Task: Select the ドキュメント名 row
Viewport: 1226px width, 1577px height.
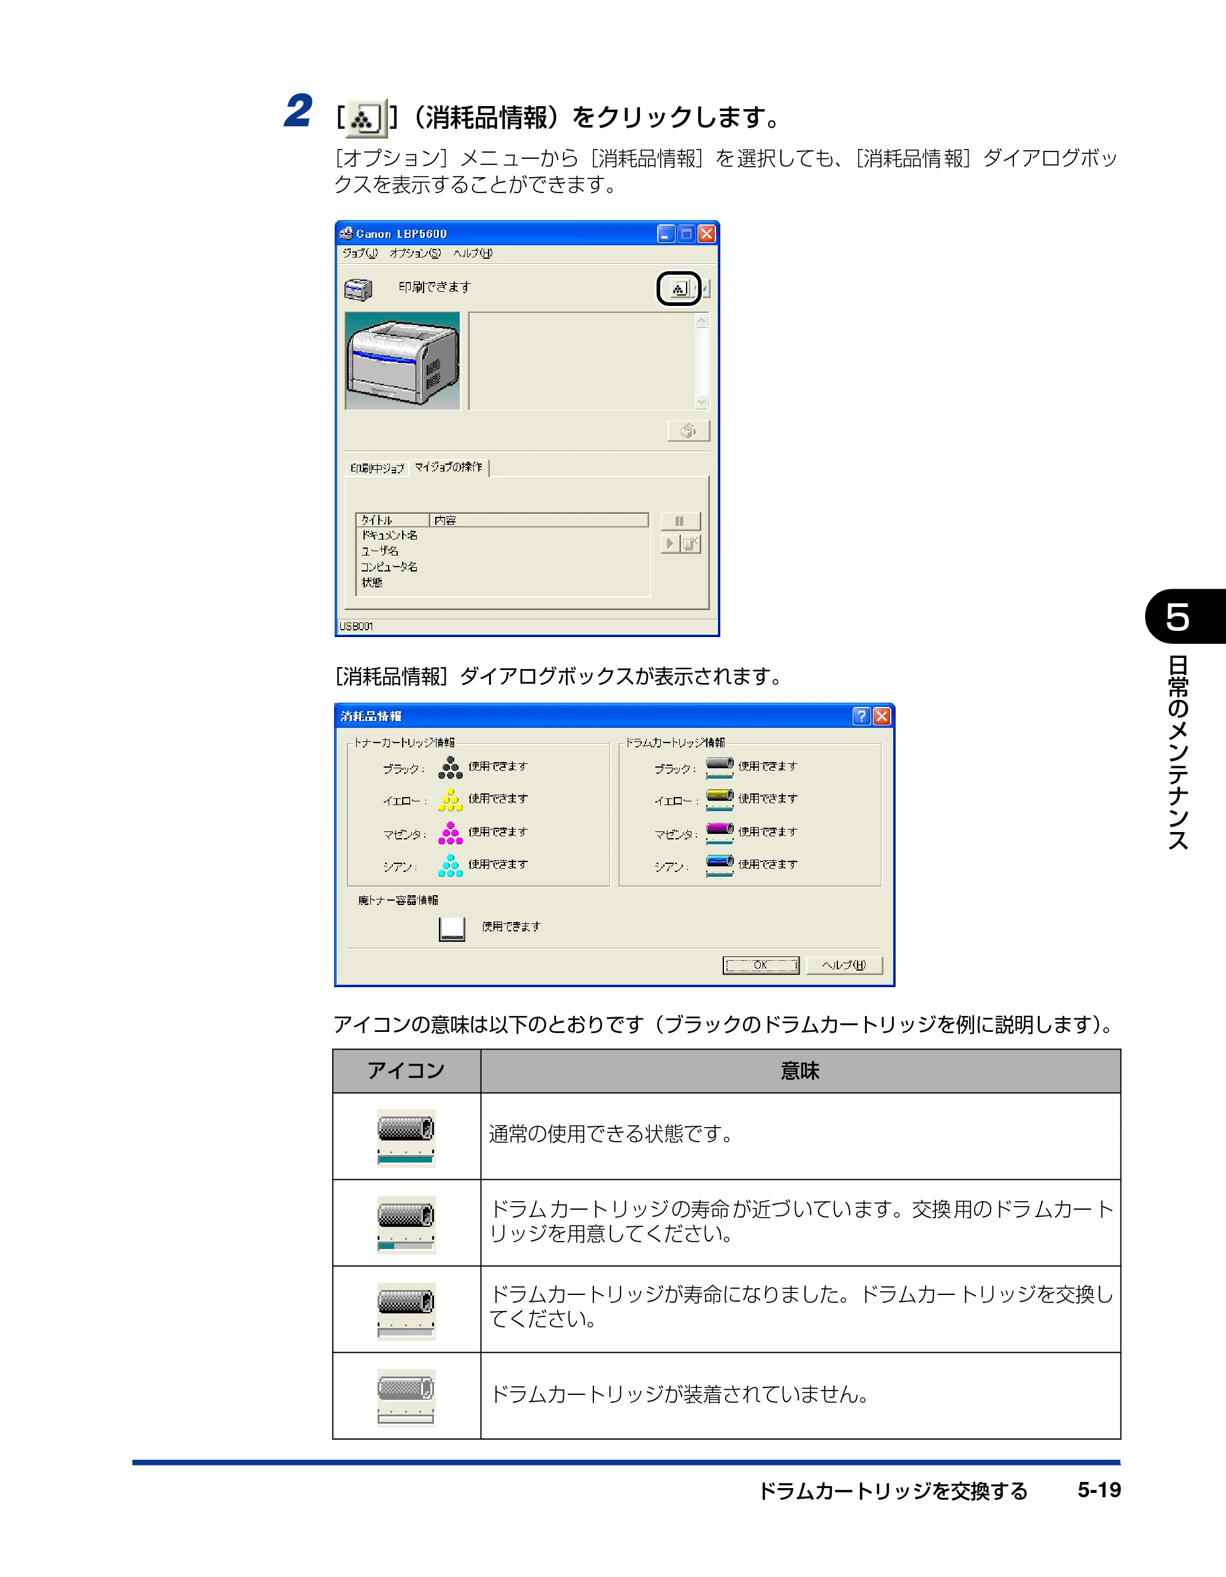Action: coord(503,536)
